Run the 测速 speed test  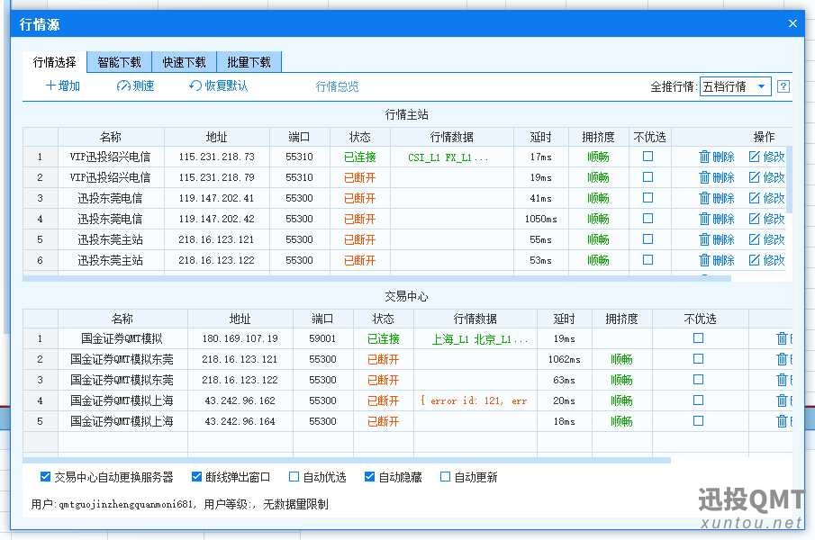(x=124, y=86)
